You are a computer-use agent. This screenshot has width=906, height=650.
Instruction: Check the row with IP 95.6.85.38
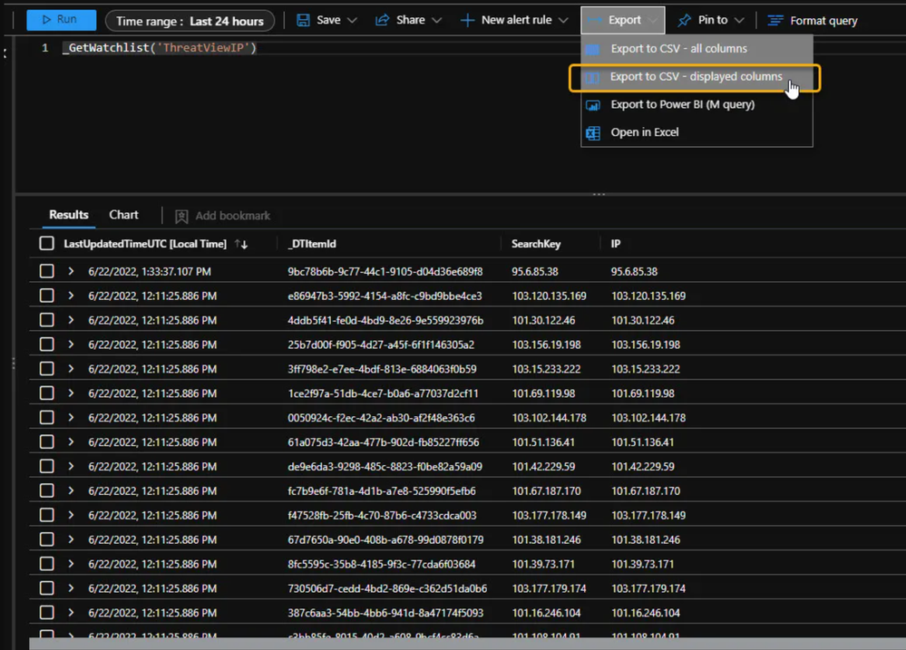tap(47, 271)
